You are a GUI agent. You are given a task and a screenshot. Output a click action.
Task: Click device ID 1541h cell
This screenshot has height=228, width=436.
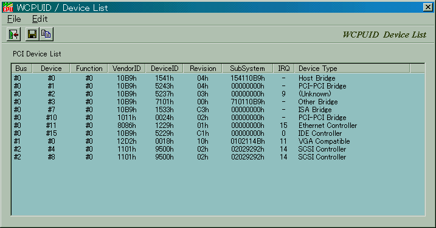pyautogui.click(x=164, y=78)
